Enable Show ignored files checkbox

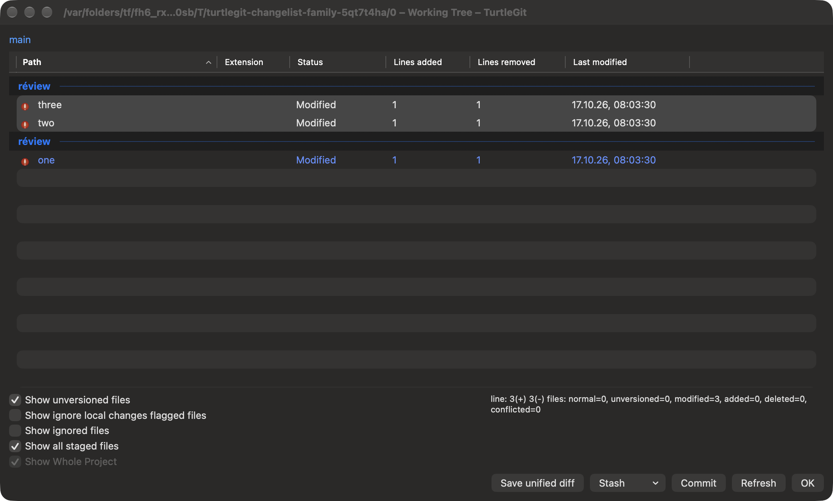tap(15, 431)
